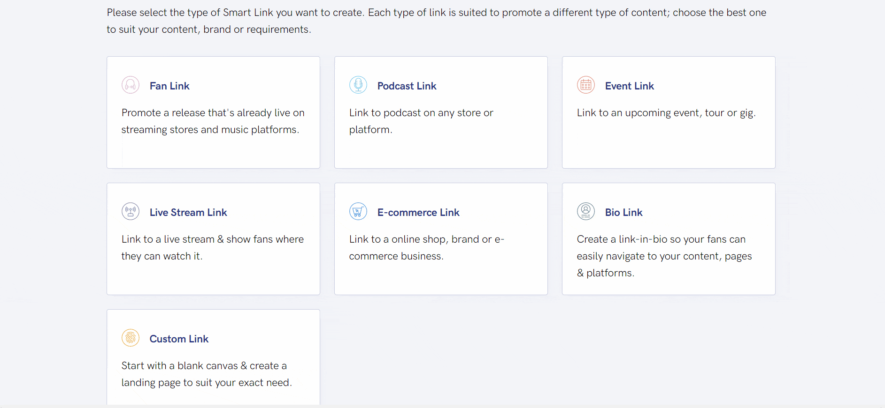Click 'Start with a blank canvas' description

(207, 374)
